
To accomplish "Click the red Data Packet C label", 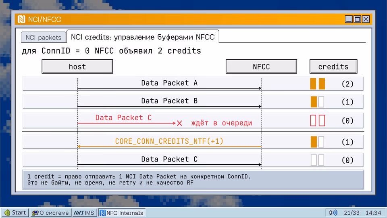I will (x=123, y=117).
